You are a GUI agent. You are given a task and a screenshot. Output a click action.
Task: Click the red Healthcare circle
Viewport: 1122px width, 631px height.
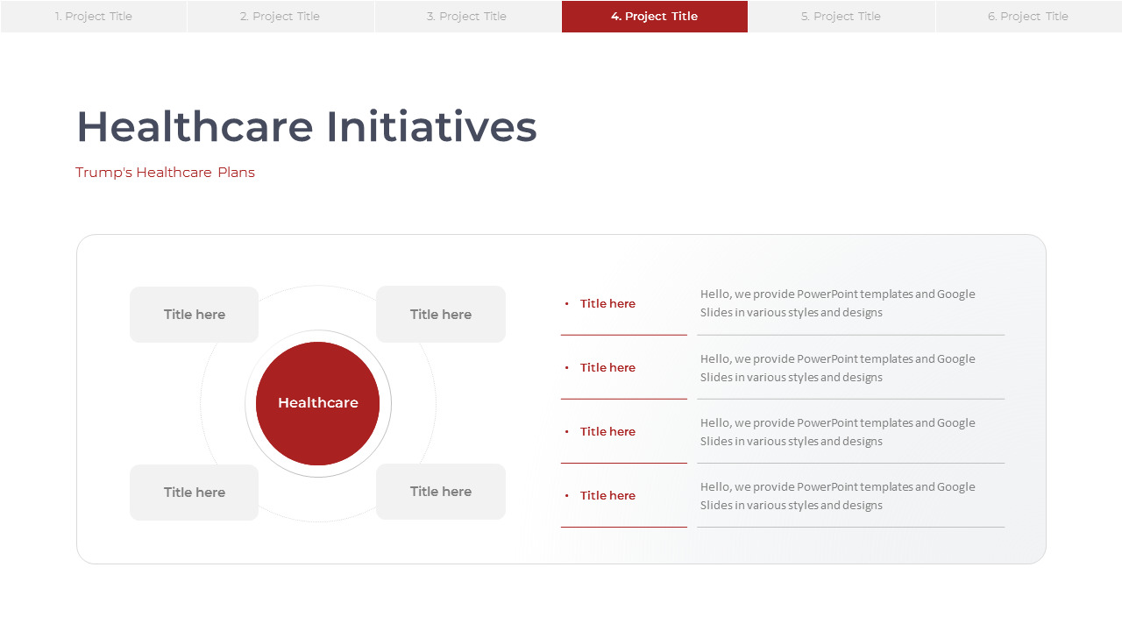click(318, 403)
